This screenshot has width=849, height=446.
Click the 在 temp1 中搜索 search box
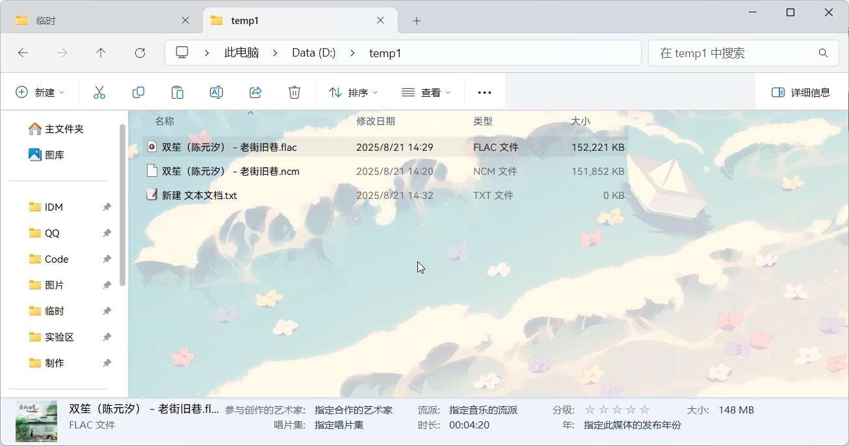tap(743, 53)
